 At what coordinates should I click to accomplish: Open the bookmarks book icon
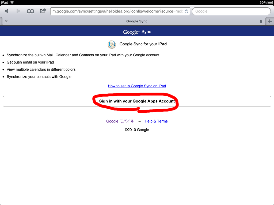(31, 11)
